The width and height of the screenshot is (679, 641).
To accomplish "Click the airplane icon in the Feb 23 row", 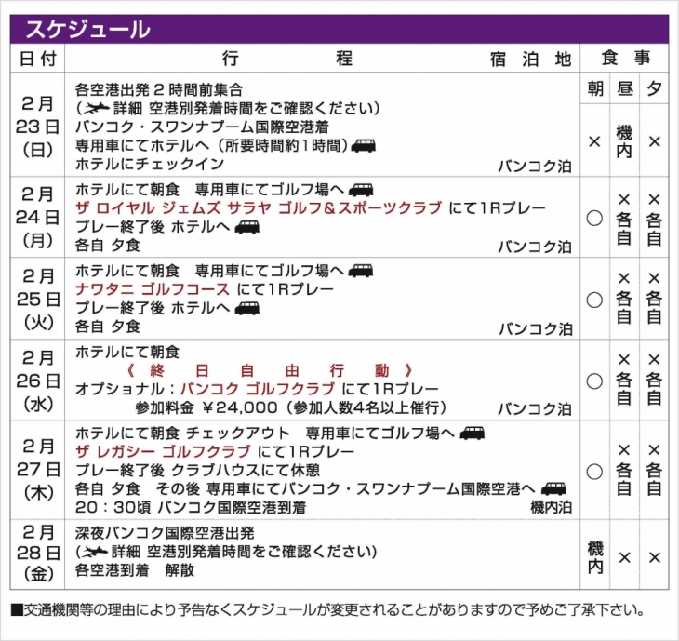I will [x=96, y=108].
